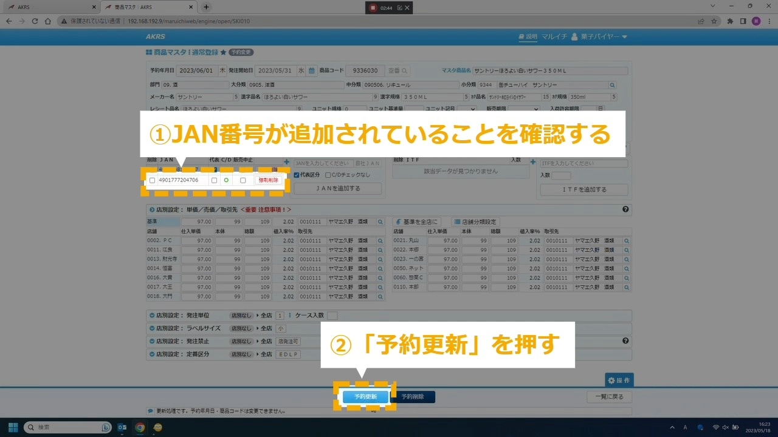Click the help question mark in 単価/売価 header
Image resolution: width=778 pixels, height=437 pixels.
[x=625, y=209]
